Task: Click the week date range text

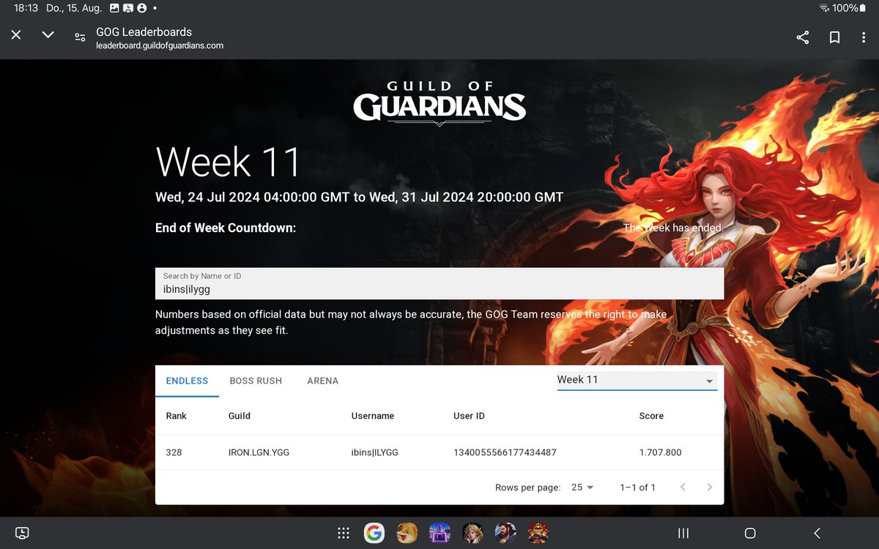Action: point(359,197)
